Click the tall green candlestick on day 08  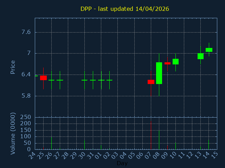tap(159, 73)
